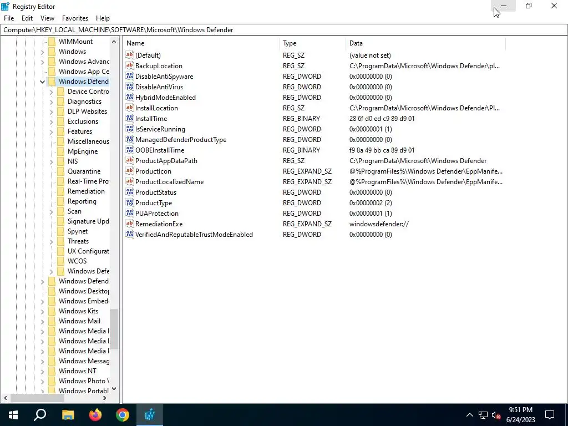This screenshot has width=568, height=426.
Task: Click the BackupLocation string value icon
Action: pyautogui.click(x=130, y=65)
